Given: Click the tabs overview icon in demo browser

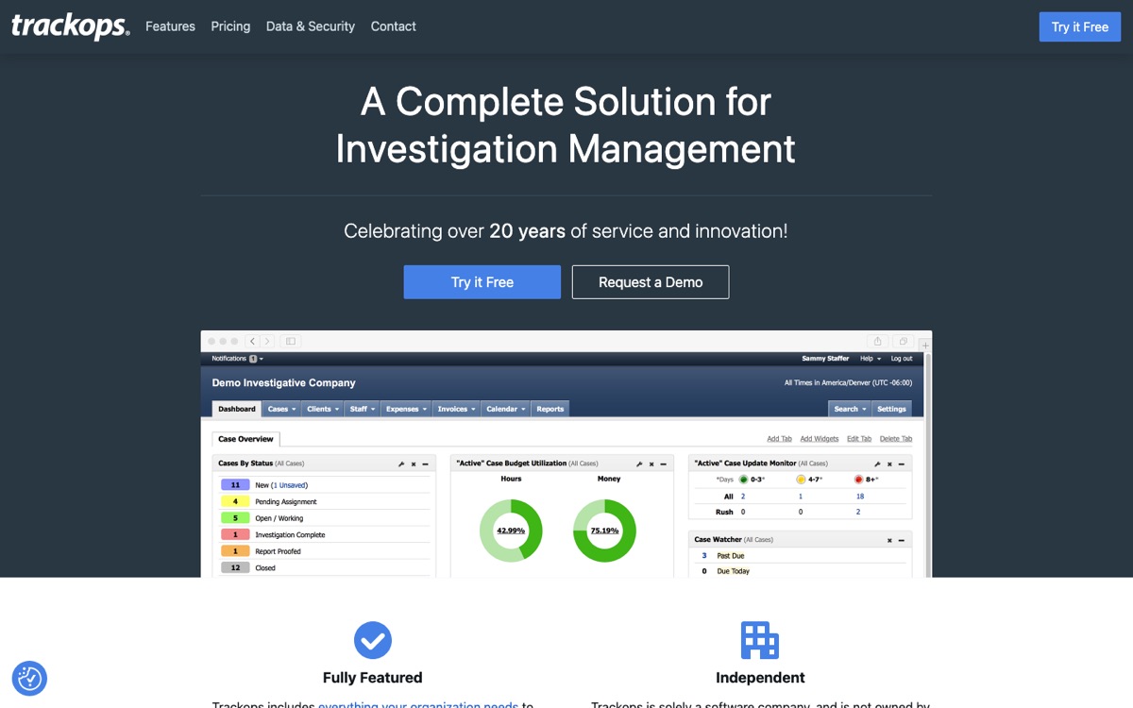Looking at the screenshot, I should pos(904,341).
